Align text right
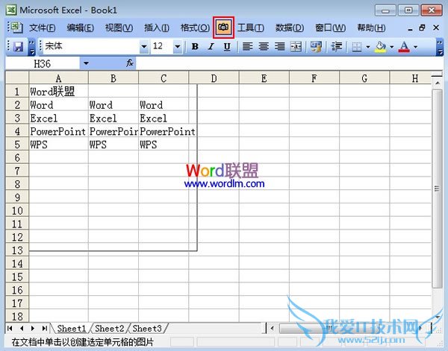Viewport: 448px width, 351px height. (280, 46)
